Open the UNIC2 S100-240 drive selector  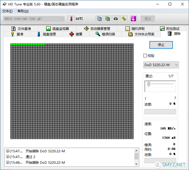tap(34, 19)
